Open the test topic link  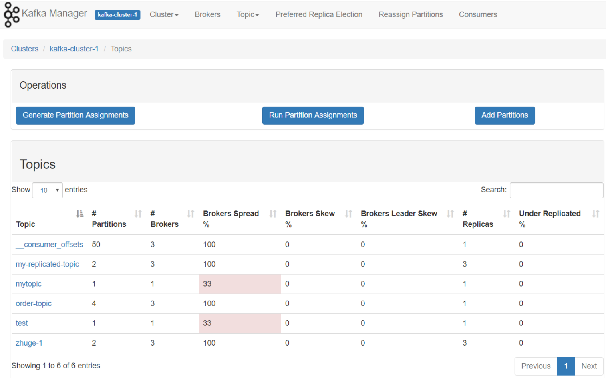[22, 323]
